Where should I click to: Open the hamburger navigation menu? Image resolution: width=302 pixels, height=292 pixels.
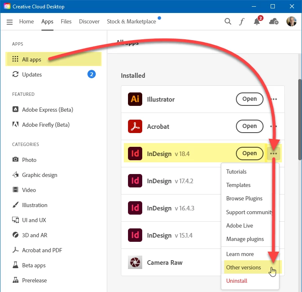(10, 22)
